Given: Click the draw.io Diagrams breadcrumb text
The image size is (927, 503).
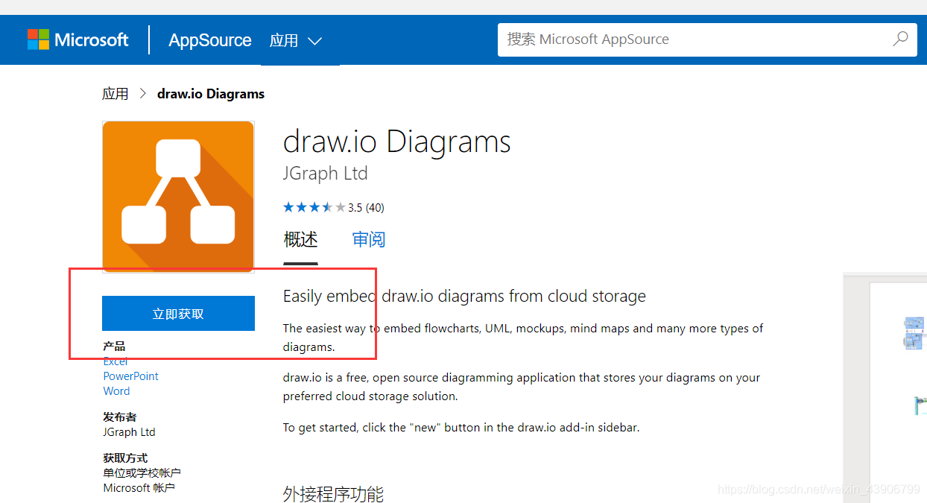Looking at the screenshot, I should pyautogui.click(x=211, y=94).
